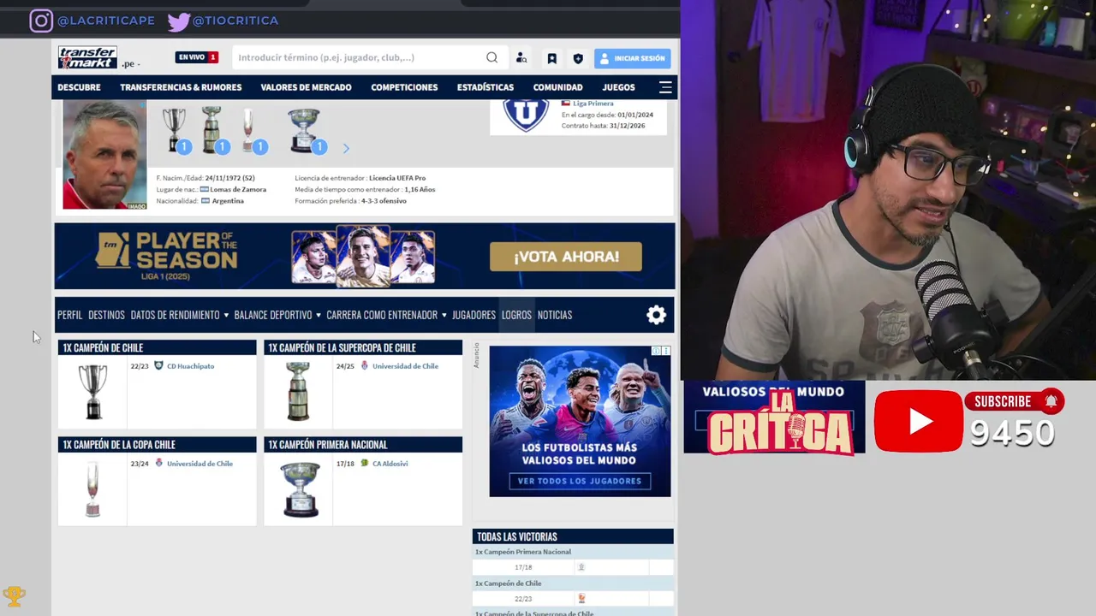Open the Estadísticas menu

point(485,87)
